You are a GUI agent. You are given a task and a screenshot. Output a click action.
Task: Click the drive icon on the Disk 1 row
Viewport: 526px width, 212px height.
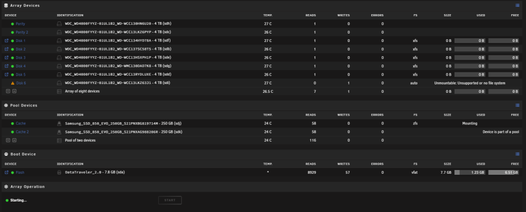(x=59, y=40)
